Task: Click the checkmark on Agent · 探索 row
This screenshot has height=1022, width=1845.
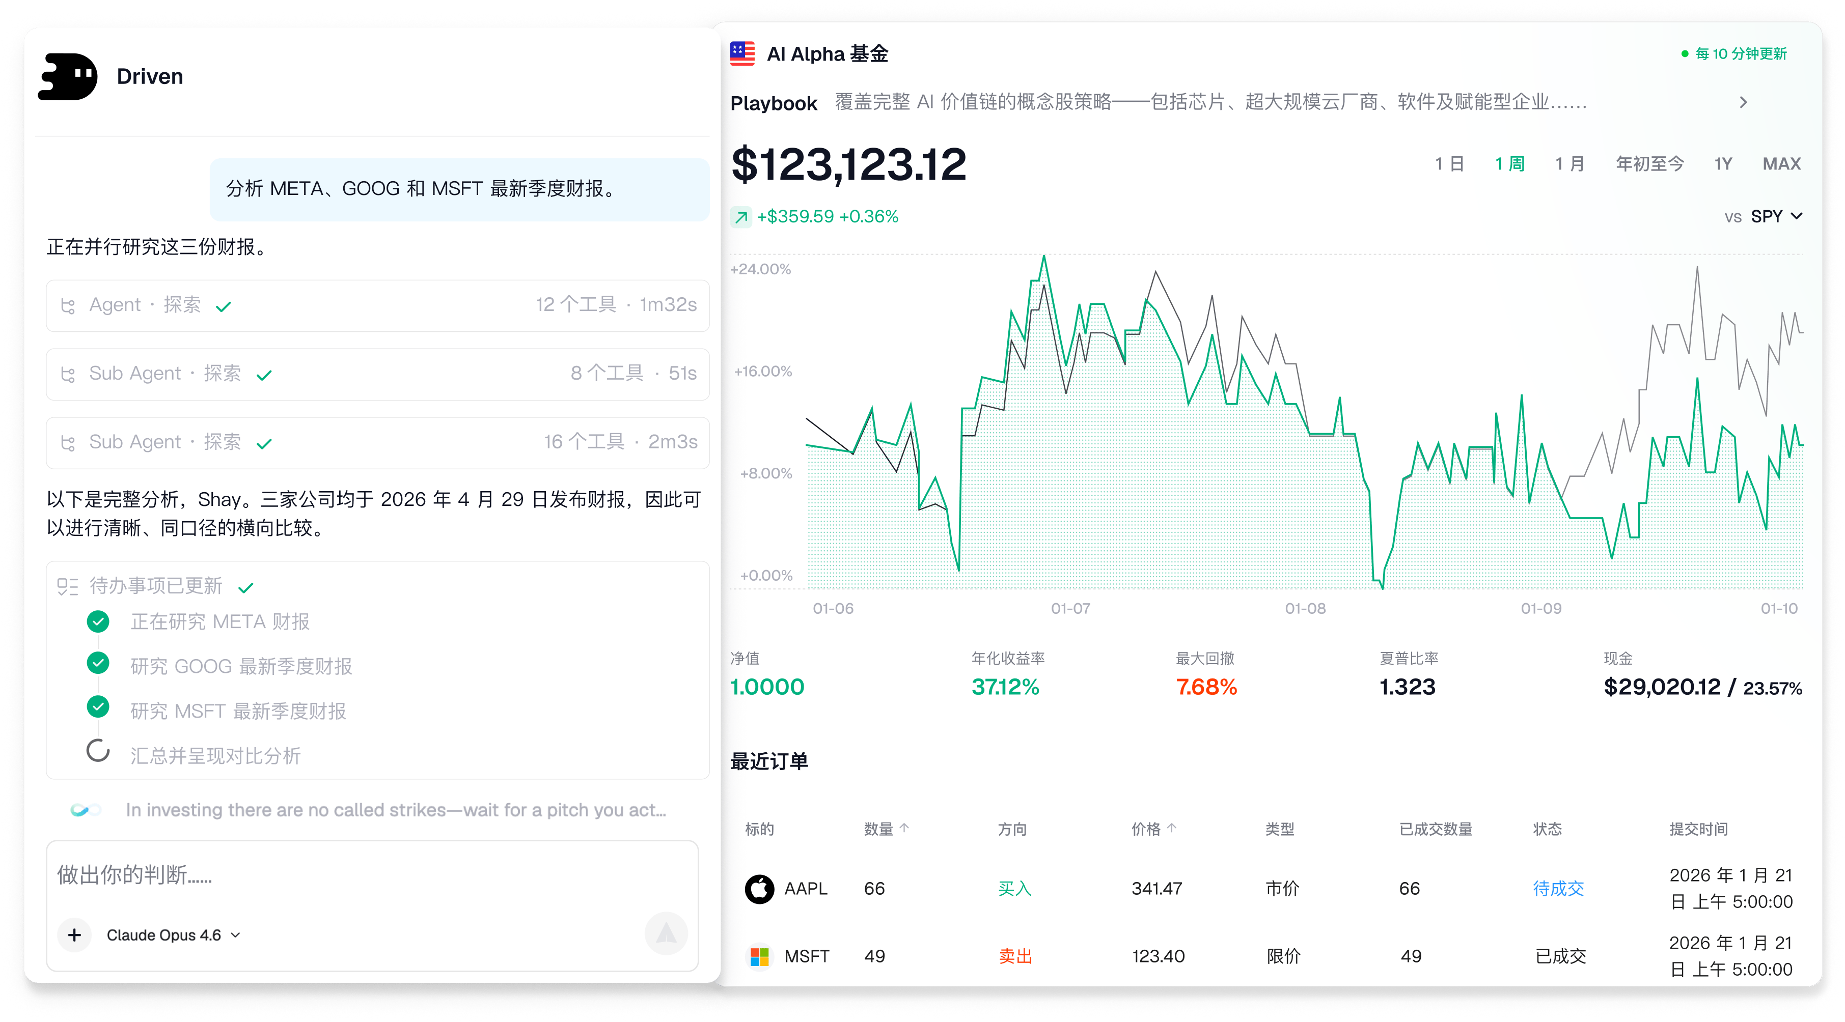Action: tap(224, 307)
